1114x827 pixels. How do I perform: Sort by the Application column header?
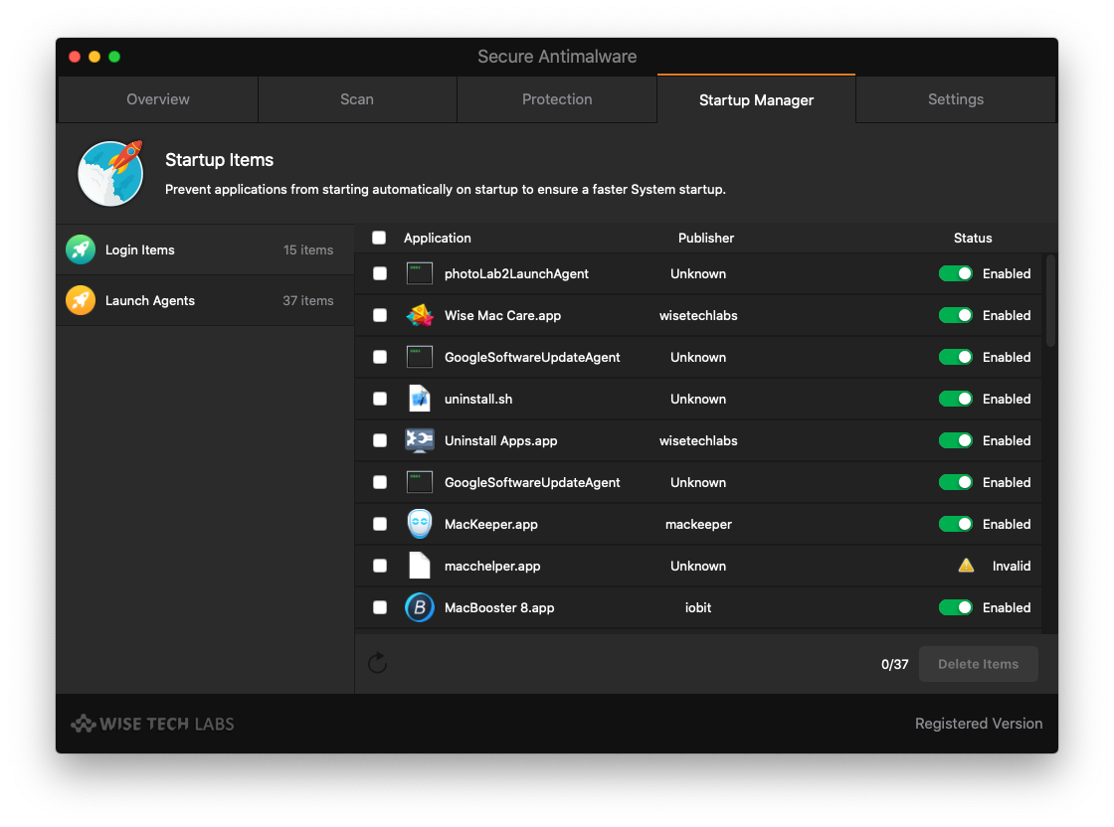point(437,238)
